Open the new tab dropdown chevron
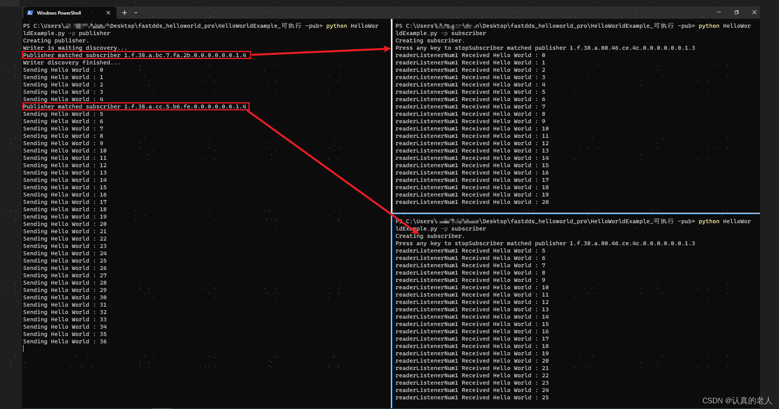 pyautogui.click(x=135, y=13)
